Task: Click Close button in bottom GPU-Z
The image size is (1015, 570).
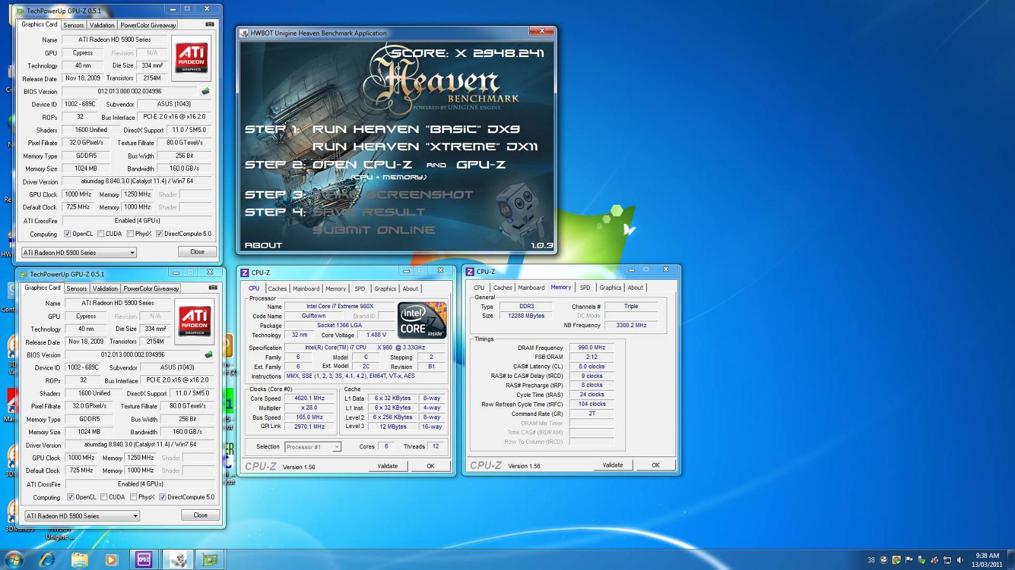Action: pyautogui.click(x=200, y=515)
